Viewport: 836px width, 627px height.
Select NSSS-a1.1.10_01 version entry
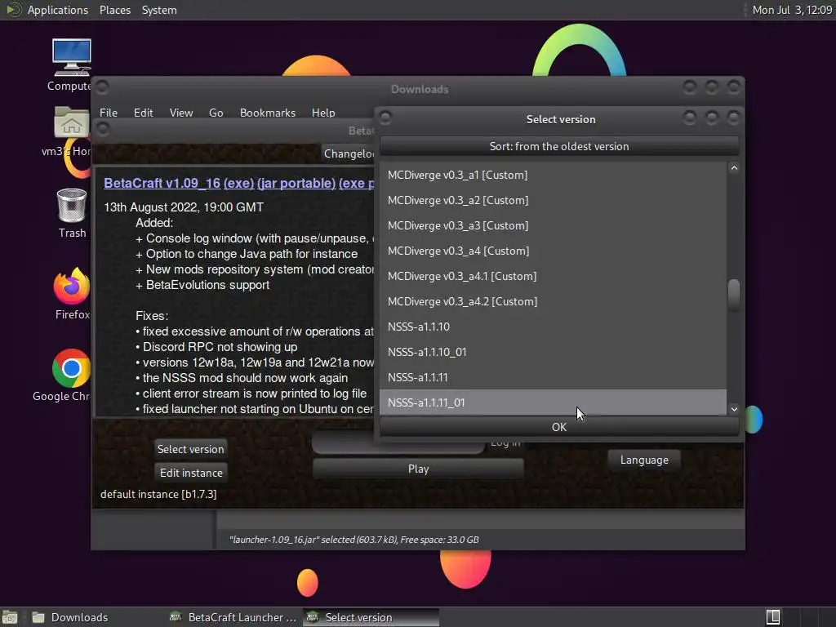tap(553, 352)
